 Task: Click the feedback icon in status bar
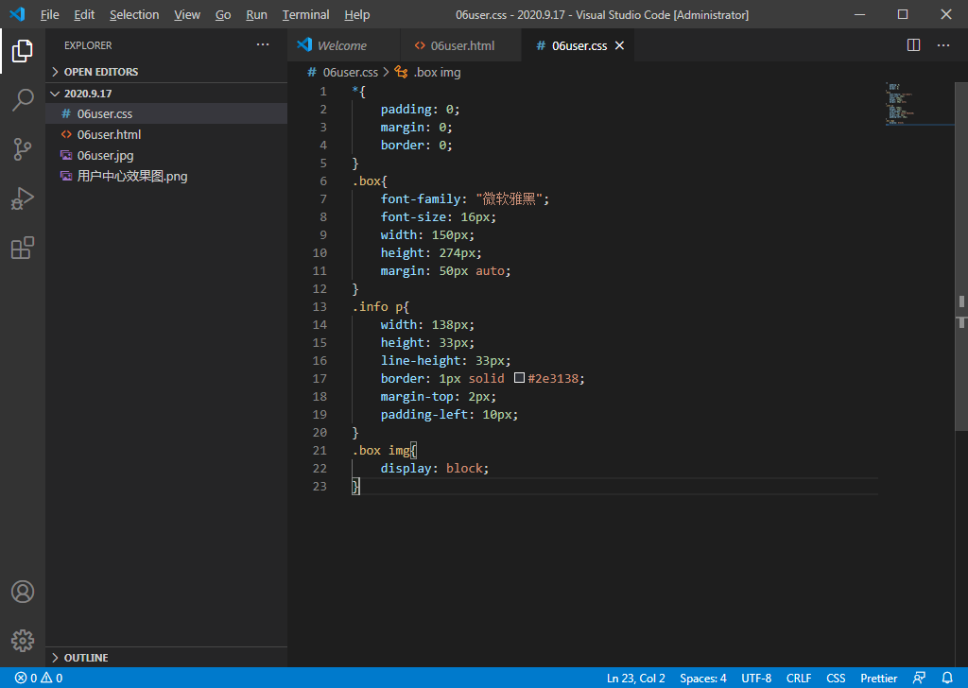(919, 679)
